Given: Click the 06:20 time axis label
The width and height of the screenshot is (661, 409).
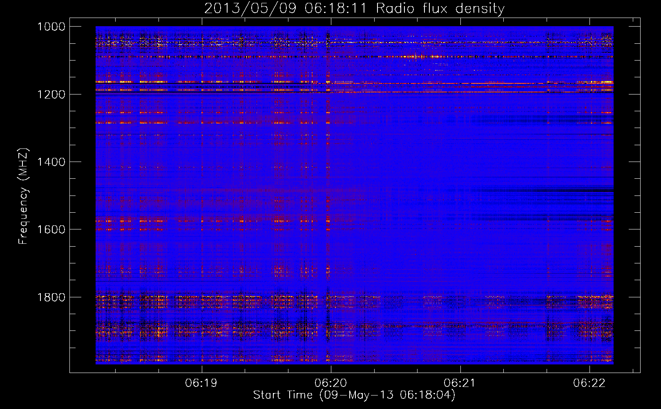Looking at the screenshot, I should tap(330, 383).
